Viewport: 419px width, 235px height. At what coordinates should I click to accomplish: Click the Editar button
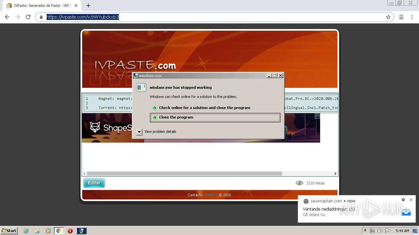[94, 183]
